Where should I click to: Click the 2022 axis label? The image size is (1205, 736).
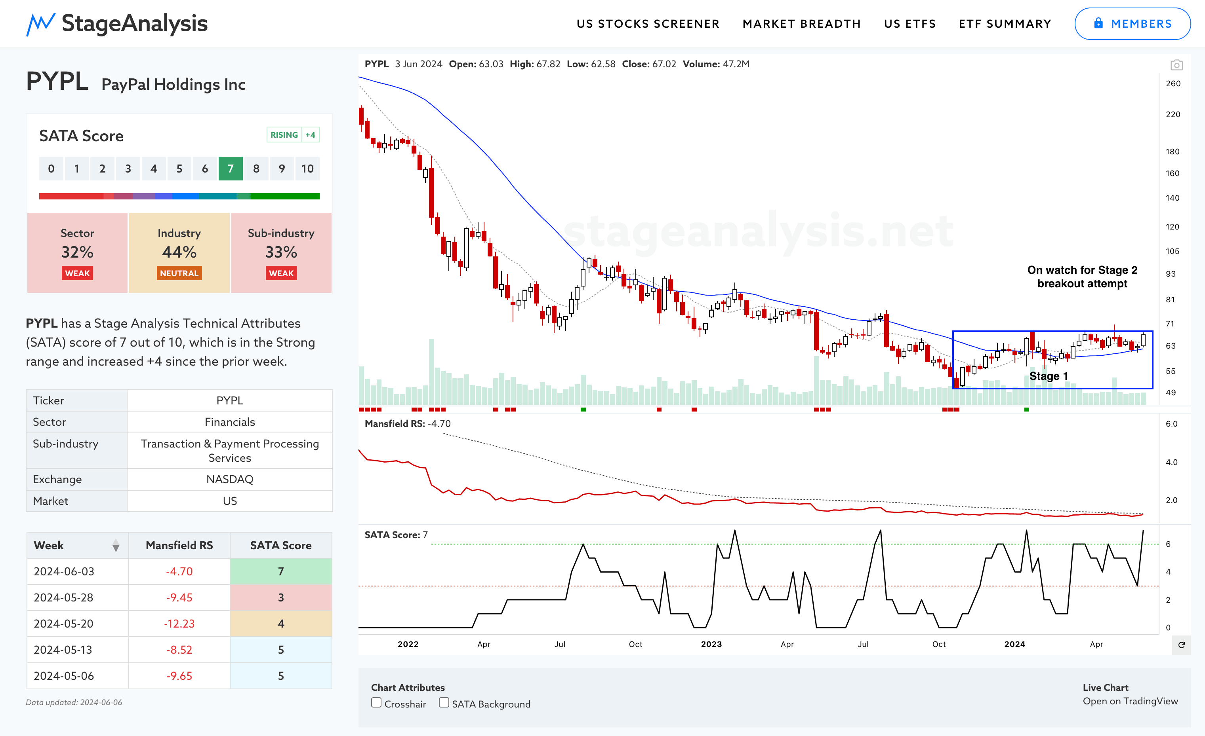[x=408, y=645]
